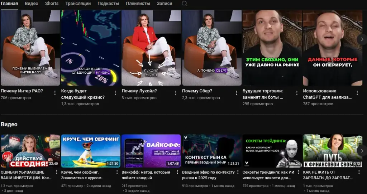The image size is (367, 194).
Task: Open the Видео section heading
Action: [9, 124]
